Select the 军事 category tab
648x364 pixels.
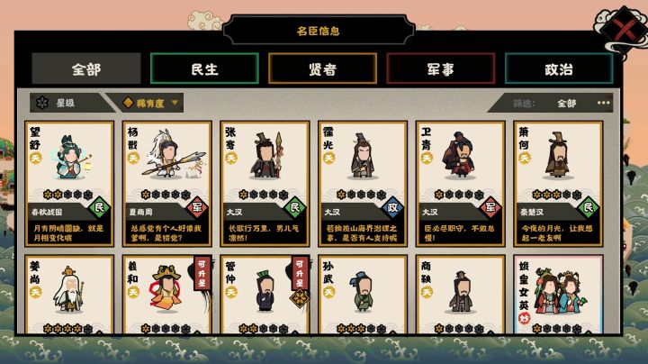pyautogui.click(x=440, y=68)
